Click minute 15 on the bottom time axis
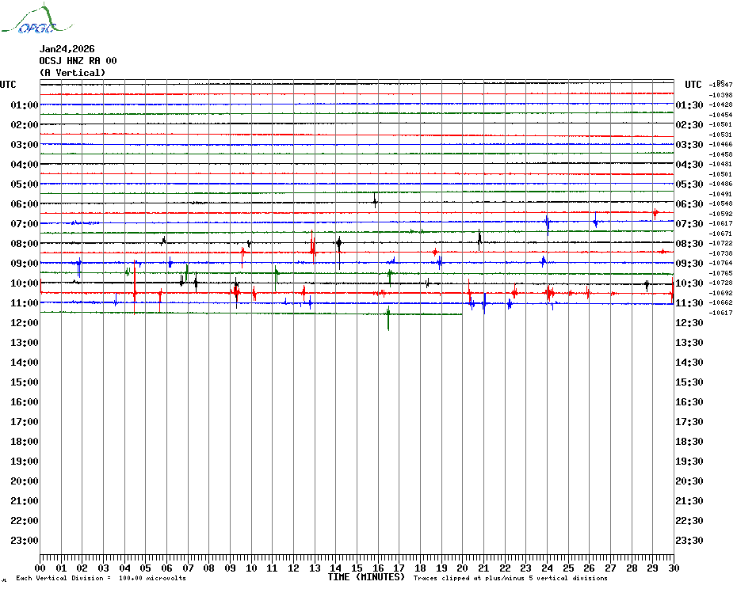Screen dimensions: 737x589 point(357,568)
